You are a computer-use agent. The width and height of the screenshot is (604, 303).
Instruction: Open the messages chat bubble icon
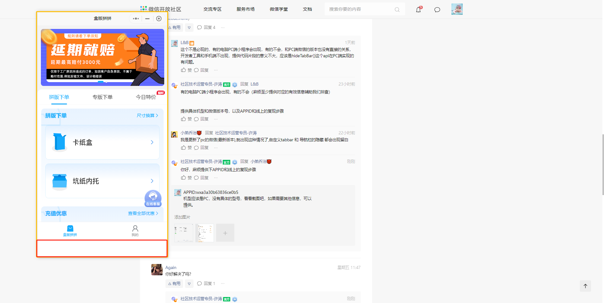coord(437,10)
